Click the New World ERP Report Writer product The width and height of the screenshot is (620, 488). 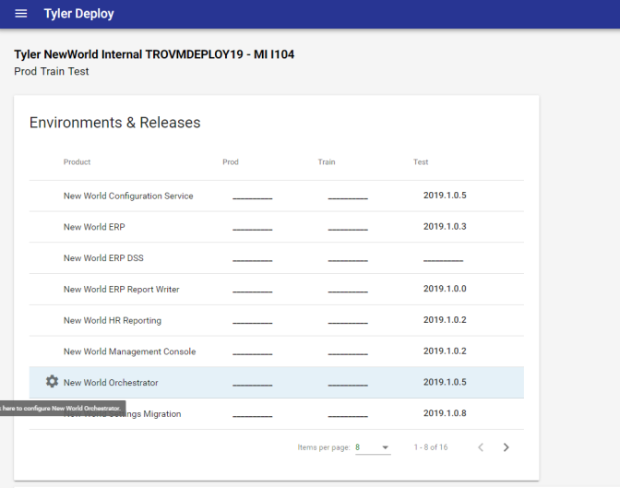pyautogui.click(x=121, y=290)
